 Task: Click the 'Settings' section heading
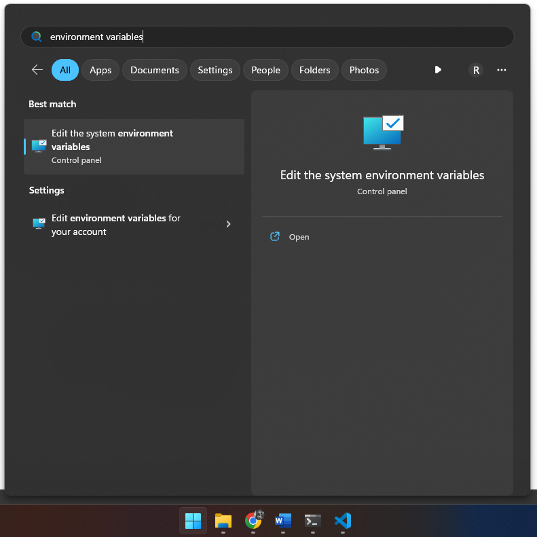pos(47,190)
